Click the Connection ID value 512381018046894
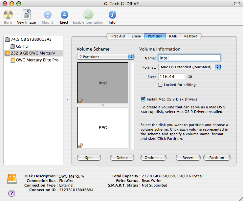This screenshot has height=201, width=243. click(76, 190)
